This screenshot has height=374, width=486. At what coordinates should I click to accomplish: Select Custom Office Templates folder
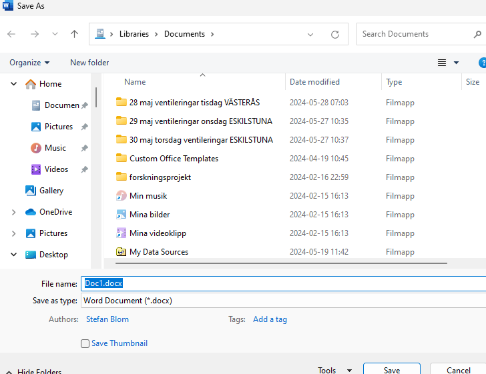[x=174, y=159]
